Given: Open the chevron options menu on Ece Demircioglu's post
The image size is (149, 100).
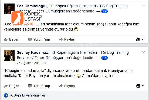Looking at the screenshot, I should tap(144, 5).
